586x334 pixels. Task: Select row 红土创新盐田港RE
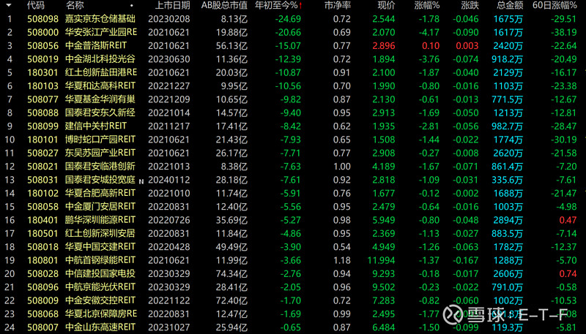[293, 72]
